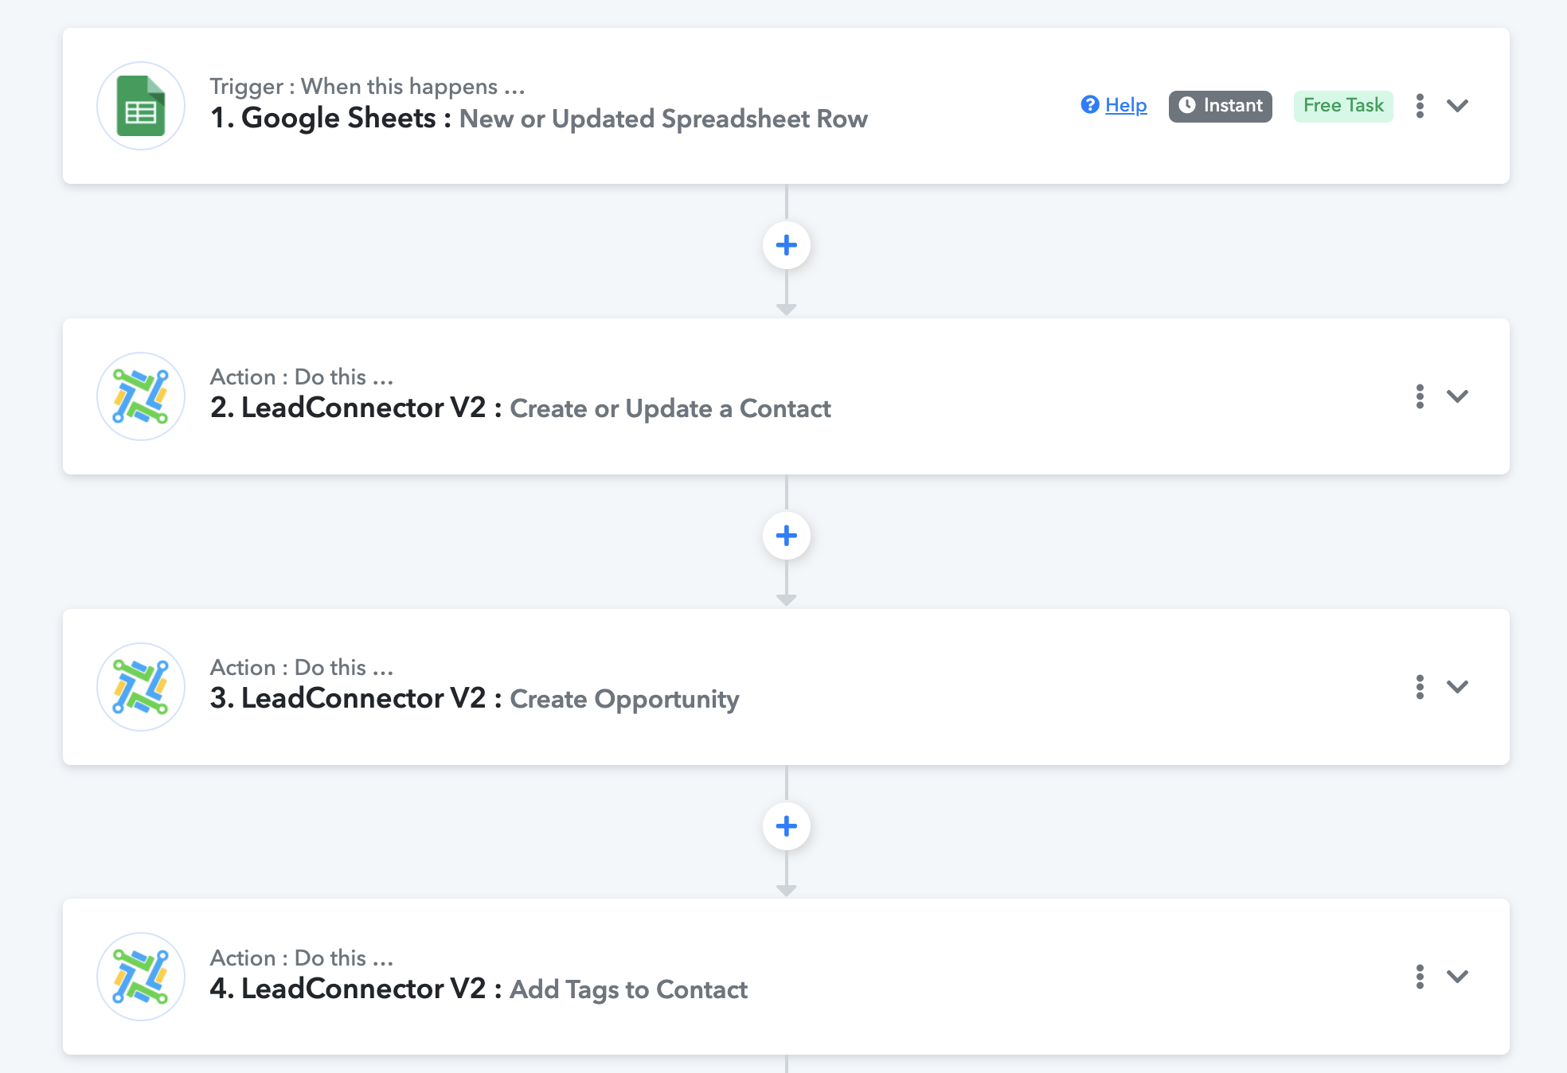The width and height of the screenshot is (1567, 1073).
Task: Click the title "New or Updated Spreadsheet Row"
Action: [x=663, y=119]
